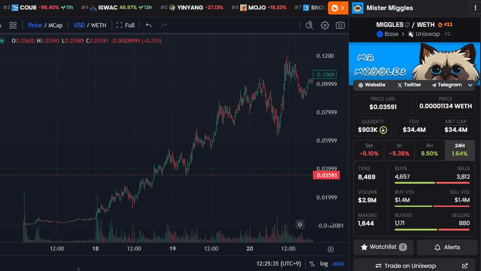Select the 5M timeframe tab
Image resolution: width=481 pixels, height=271 pixels.
(369, 150)
